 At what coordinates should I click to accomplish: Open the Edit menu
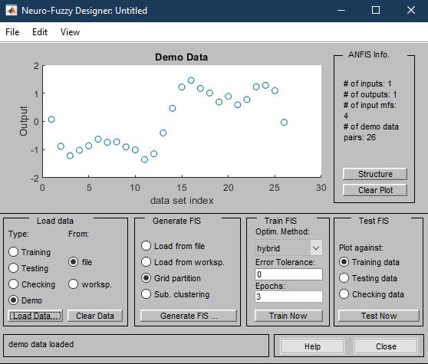click(40, 32)
